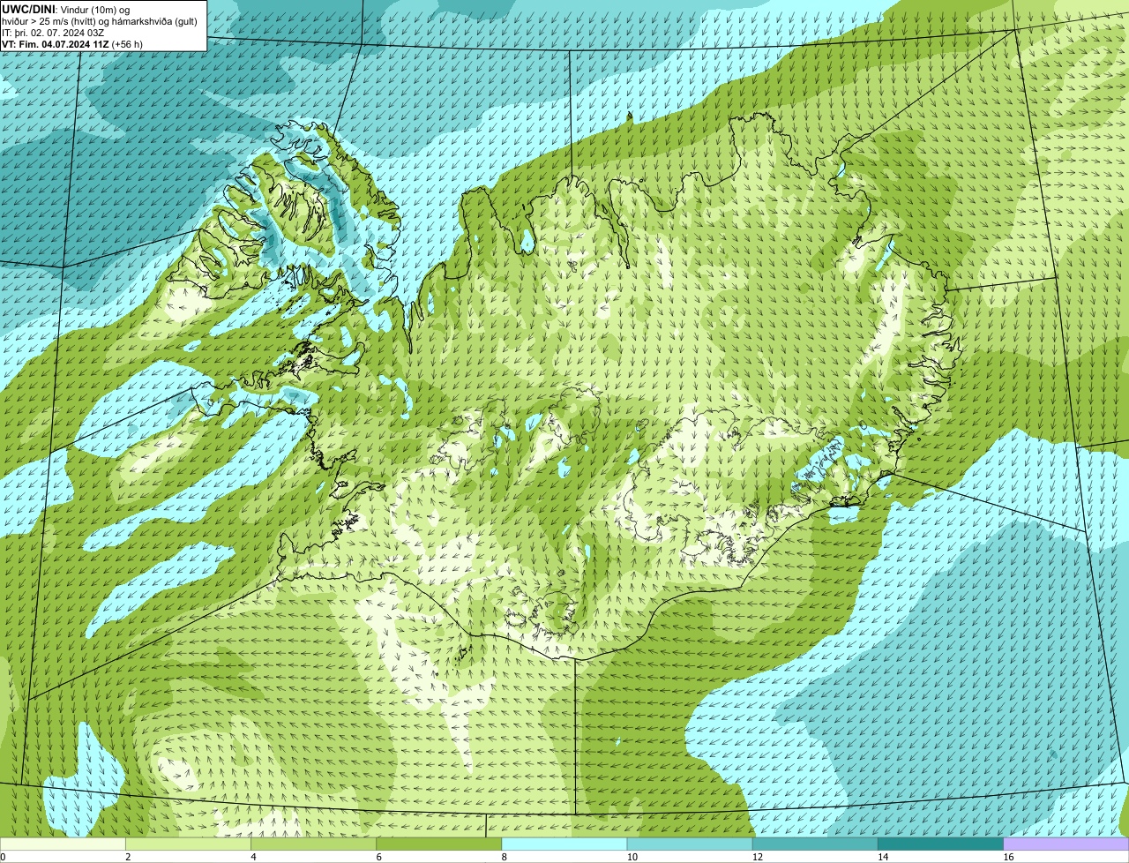
Task: Click the purple above-16 m/s legend swatch
Action: [x=1066, y=844]
